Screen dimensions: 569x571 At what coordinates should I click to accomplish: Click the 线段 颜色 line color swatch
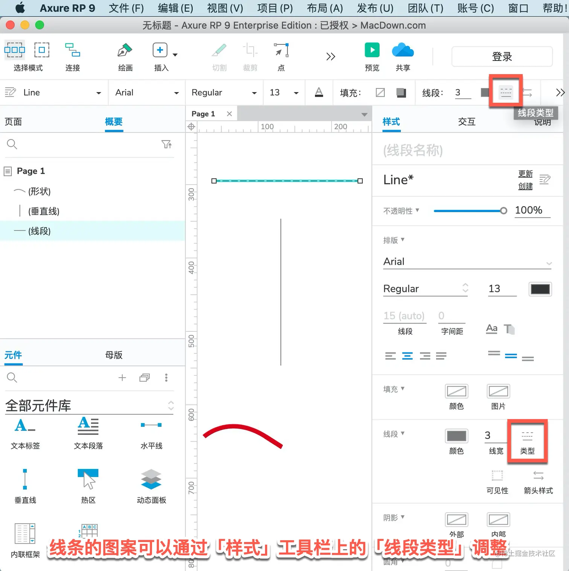point(456,436)
